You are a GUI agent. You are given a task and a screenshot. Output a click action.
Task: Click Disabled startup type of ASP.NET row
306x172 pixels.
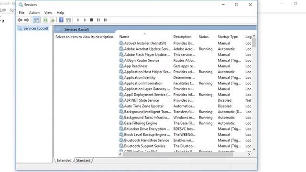[x=225, y=100]
